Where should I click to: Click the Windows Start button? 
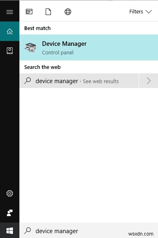10,231
